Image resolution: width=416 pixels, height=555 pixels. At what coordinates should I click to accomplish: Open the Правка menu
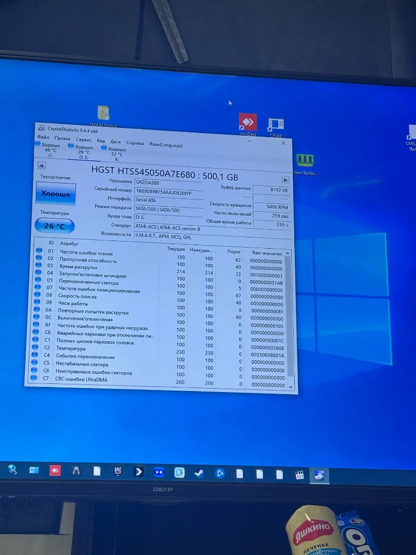(62, 138)
